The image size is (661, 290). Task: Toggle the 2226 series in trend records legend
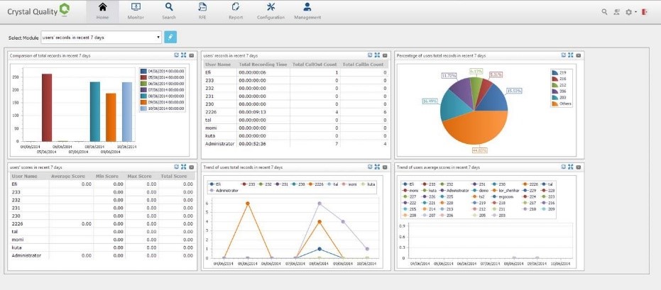[x=316, y=183]
